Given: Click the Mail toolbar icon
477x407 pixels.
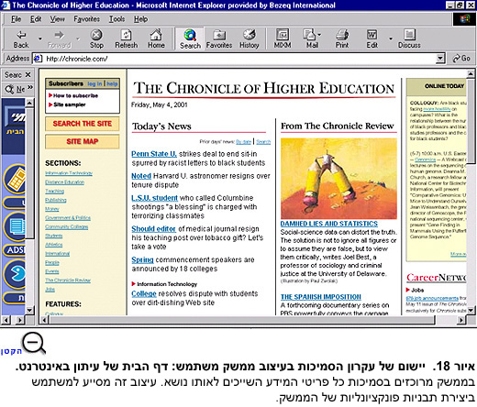Looking at the screenshot, I should [311, 39].
